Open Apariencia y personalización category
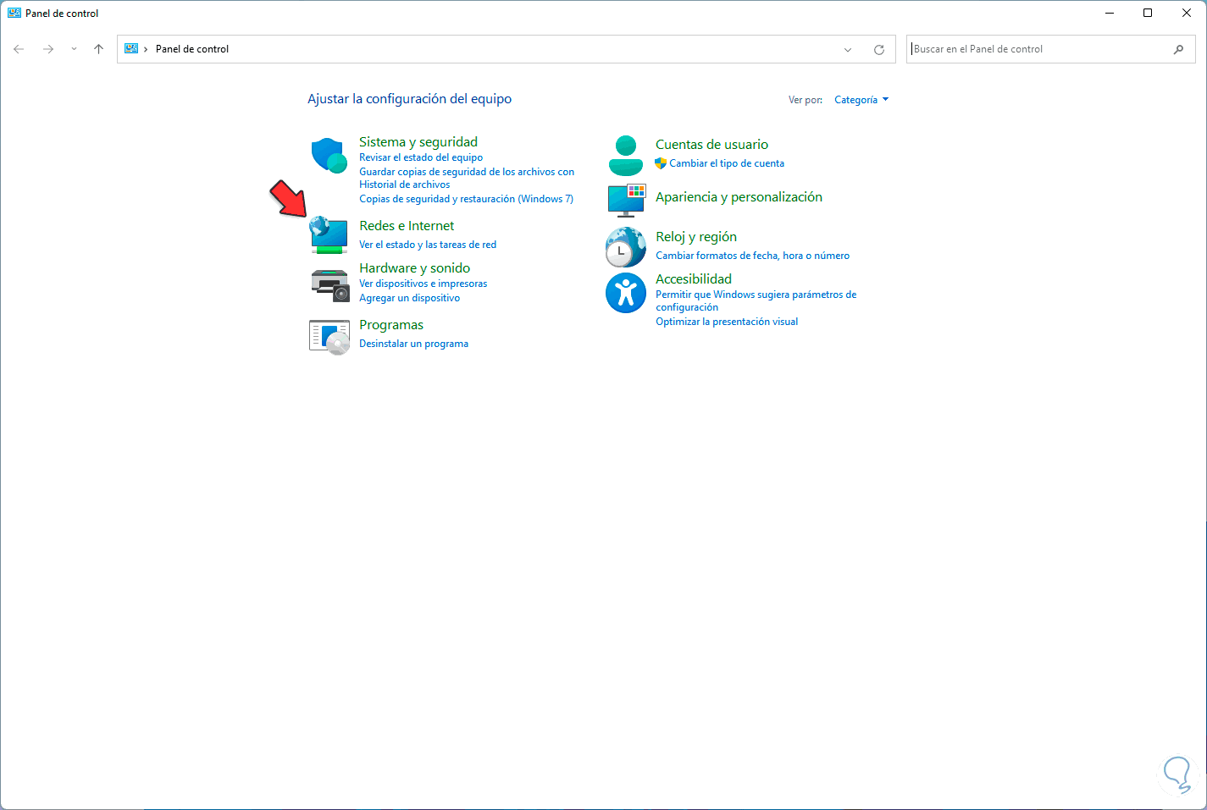The image size is (1207, 810). point(739,197)
